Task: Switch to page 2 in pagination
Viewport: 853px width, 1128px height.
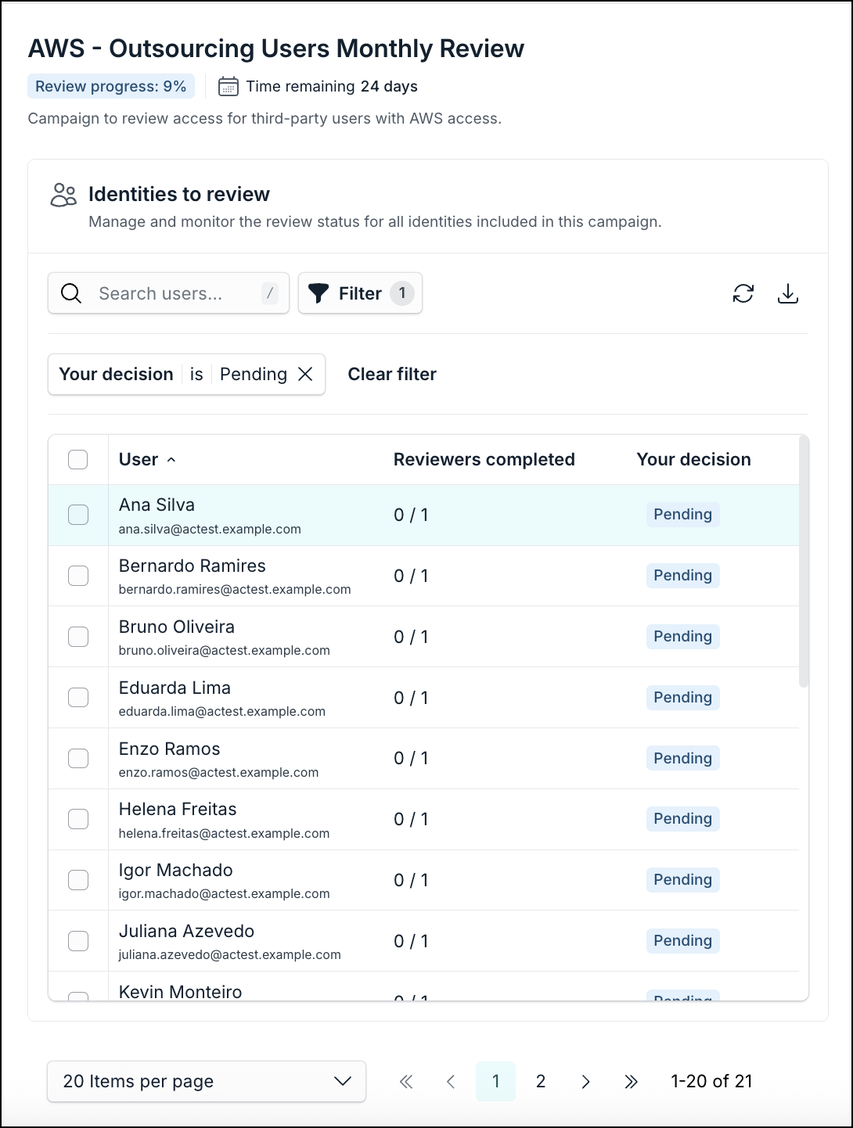Action: pyautogui.click(x=540, y=1081)
